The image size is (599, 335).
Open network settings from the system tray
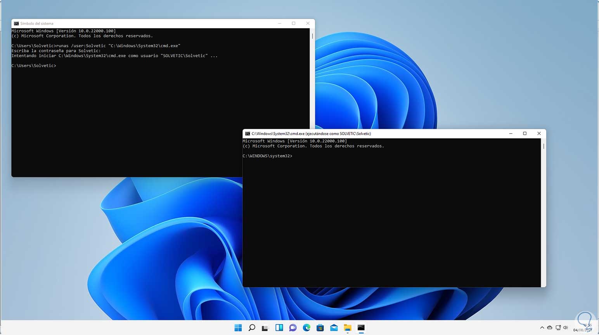coord(558,328)
